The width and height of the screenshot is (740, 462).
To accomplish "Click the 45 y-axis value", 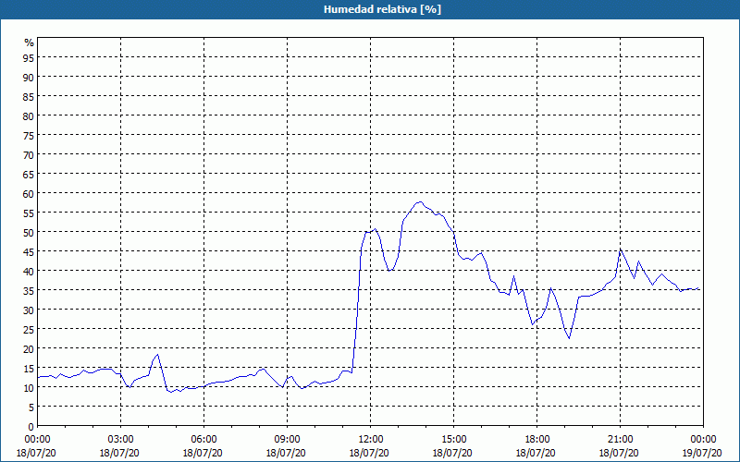I will tap(29, 252).
